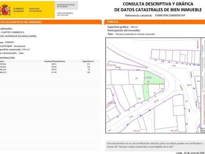
Task: Click the street number "24" on the map
Action: (x=155, y=61)
